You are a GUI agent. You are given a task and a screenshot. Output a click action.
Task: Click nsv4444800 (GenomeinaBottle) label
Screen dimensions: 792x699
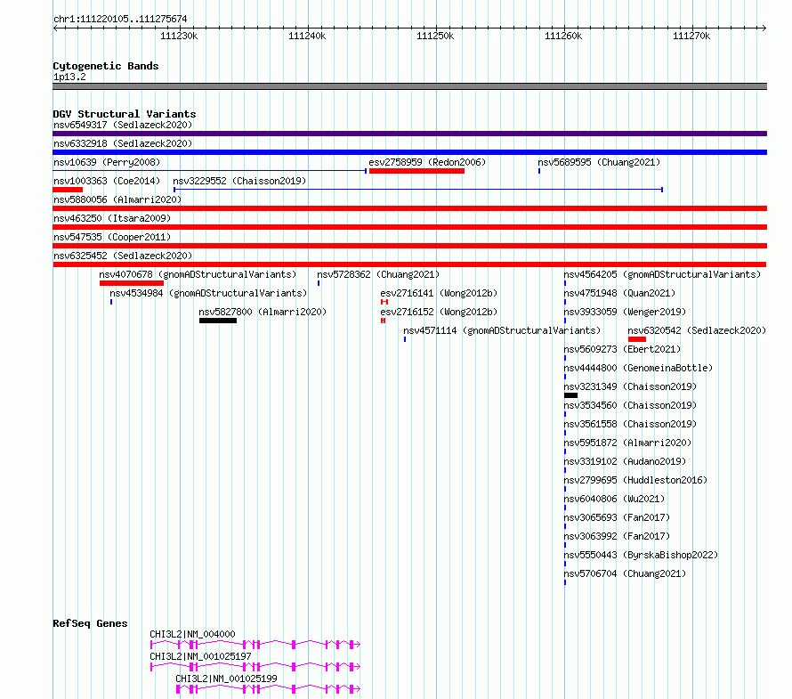pos(638,368)
